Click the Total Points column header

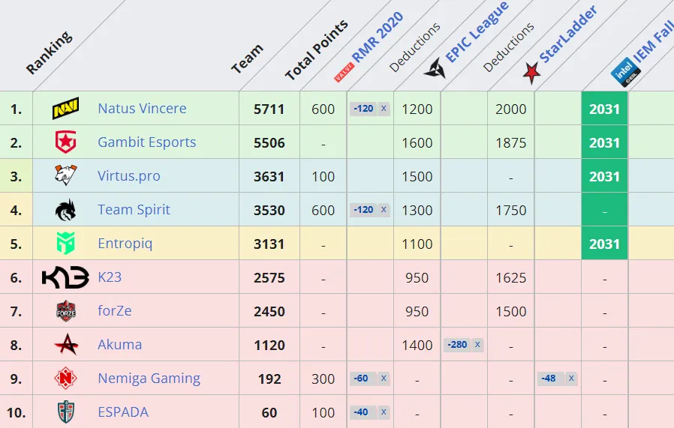(x=317, y=49)
